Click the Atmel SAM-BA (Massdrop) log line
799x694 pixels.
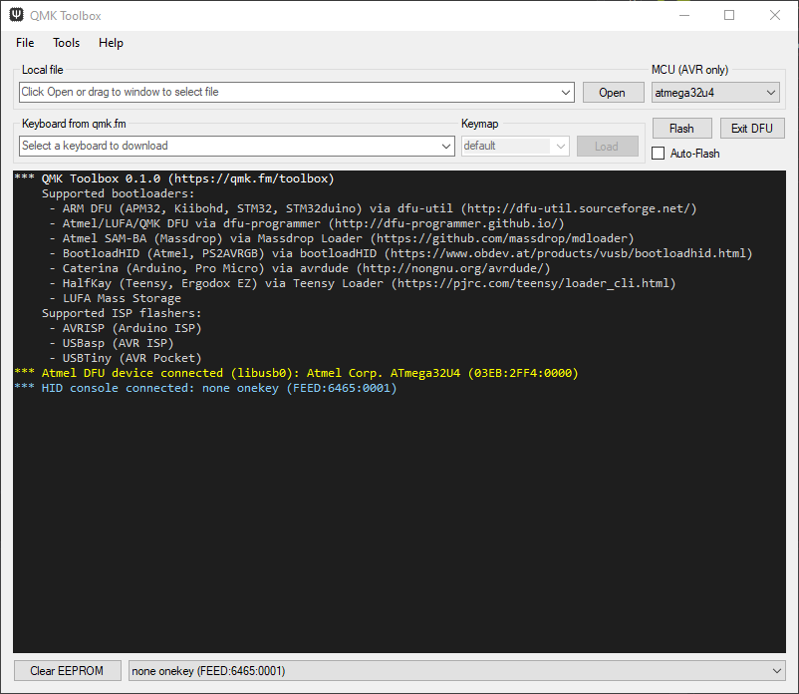click(342, 238)
